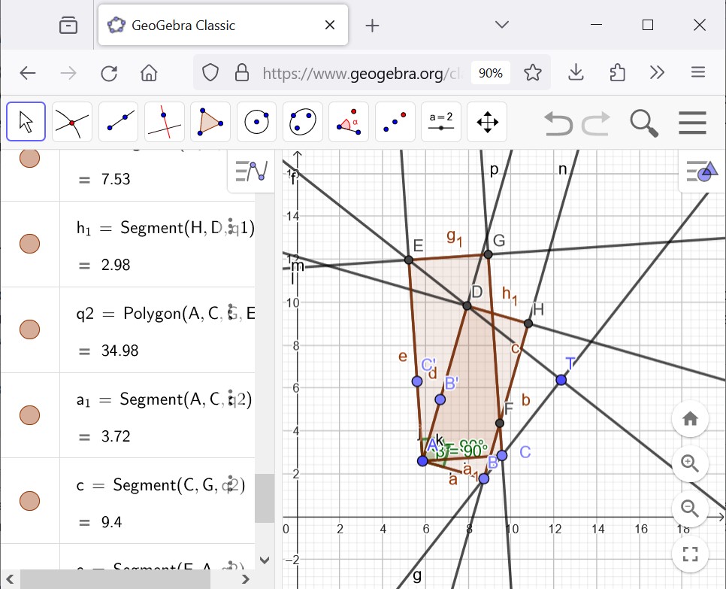726x589 pixels.
Task: Toggle visibility of segment h₁
Action: (29, 243)
